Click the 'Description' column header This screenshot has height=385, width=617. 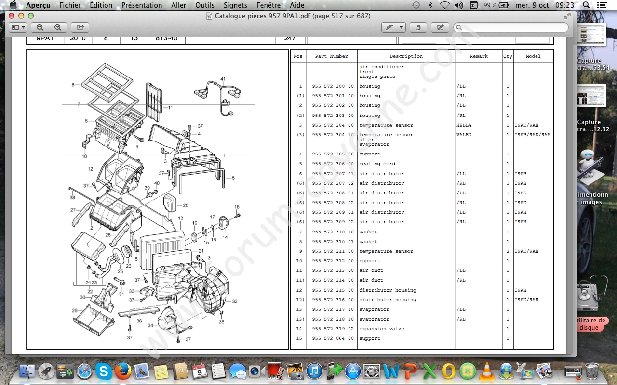coord(406,56)
